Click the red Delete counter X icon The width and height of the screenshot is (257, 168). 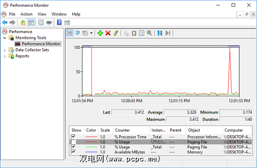pos(108,33)
